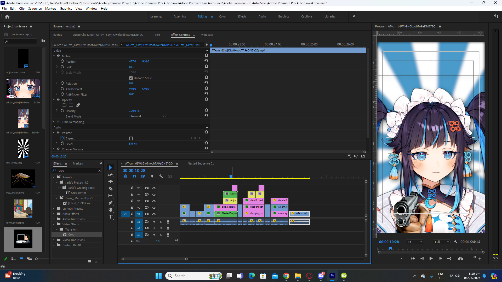Image resolution: width=502 pixels, height=282 pixels.
Task: Toggle animation stopwatch for Scale
Action: [62, 67]
